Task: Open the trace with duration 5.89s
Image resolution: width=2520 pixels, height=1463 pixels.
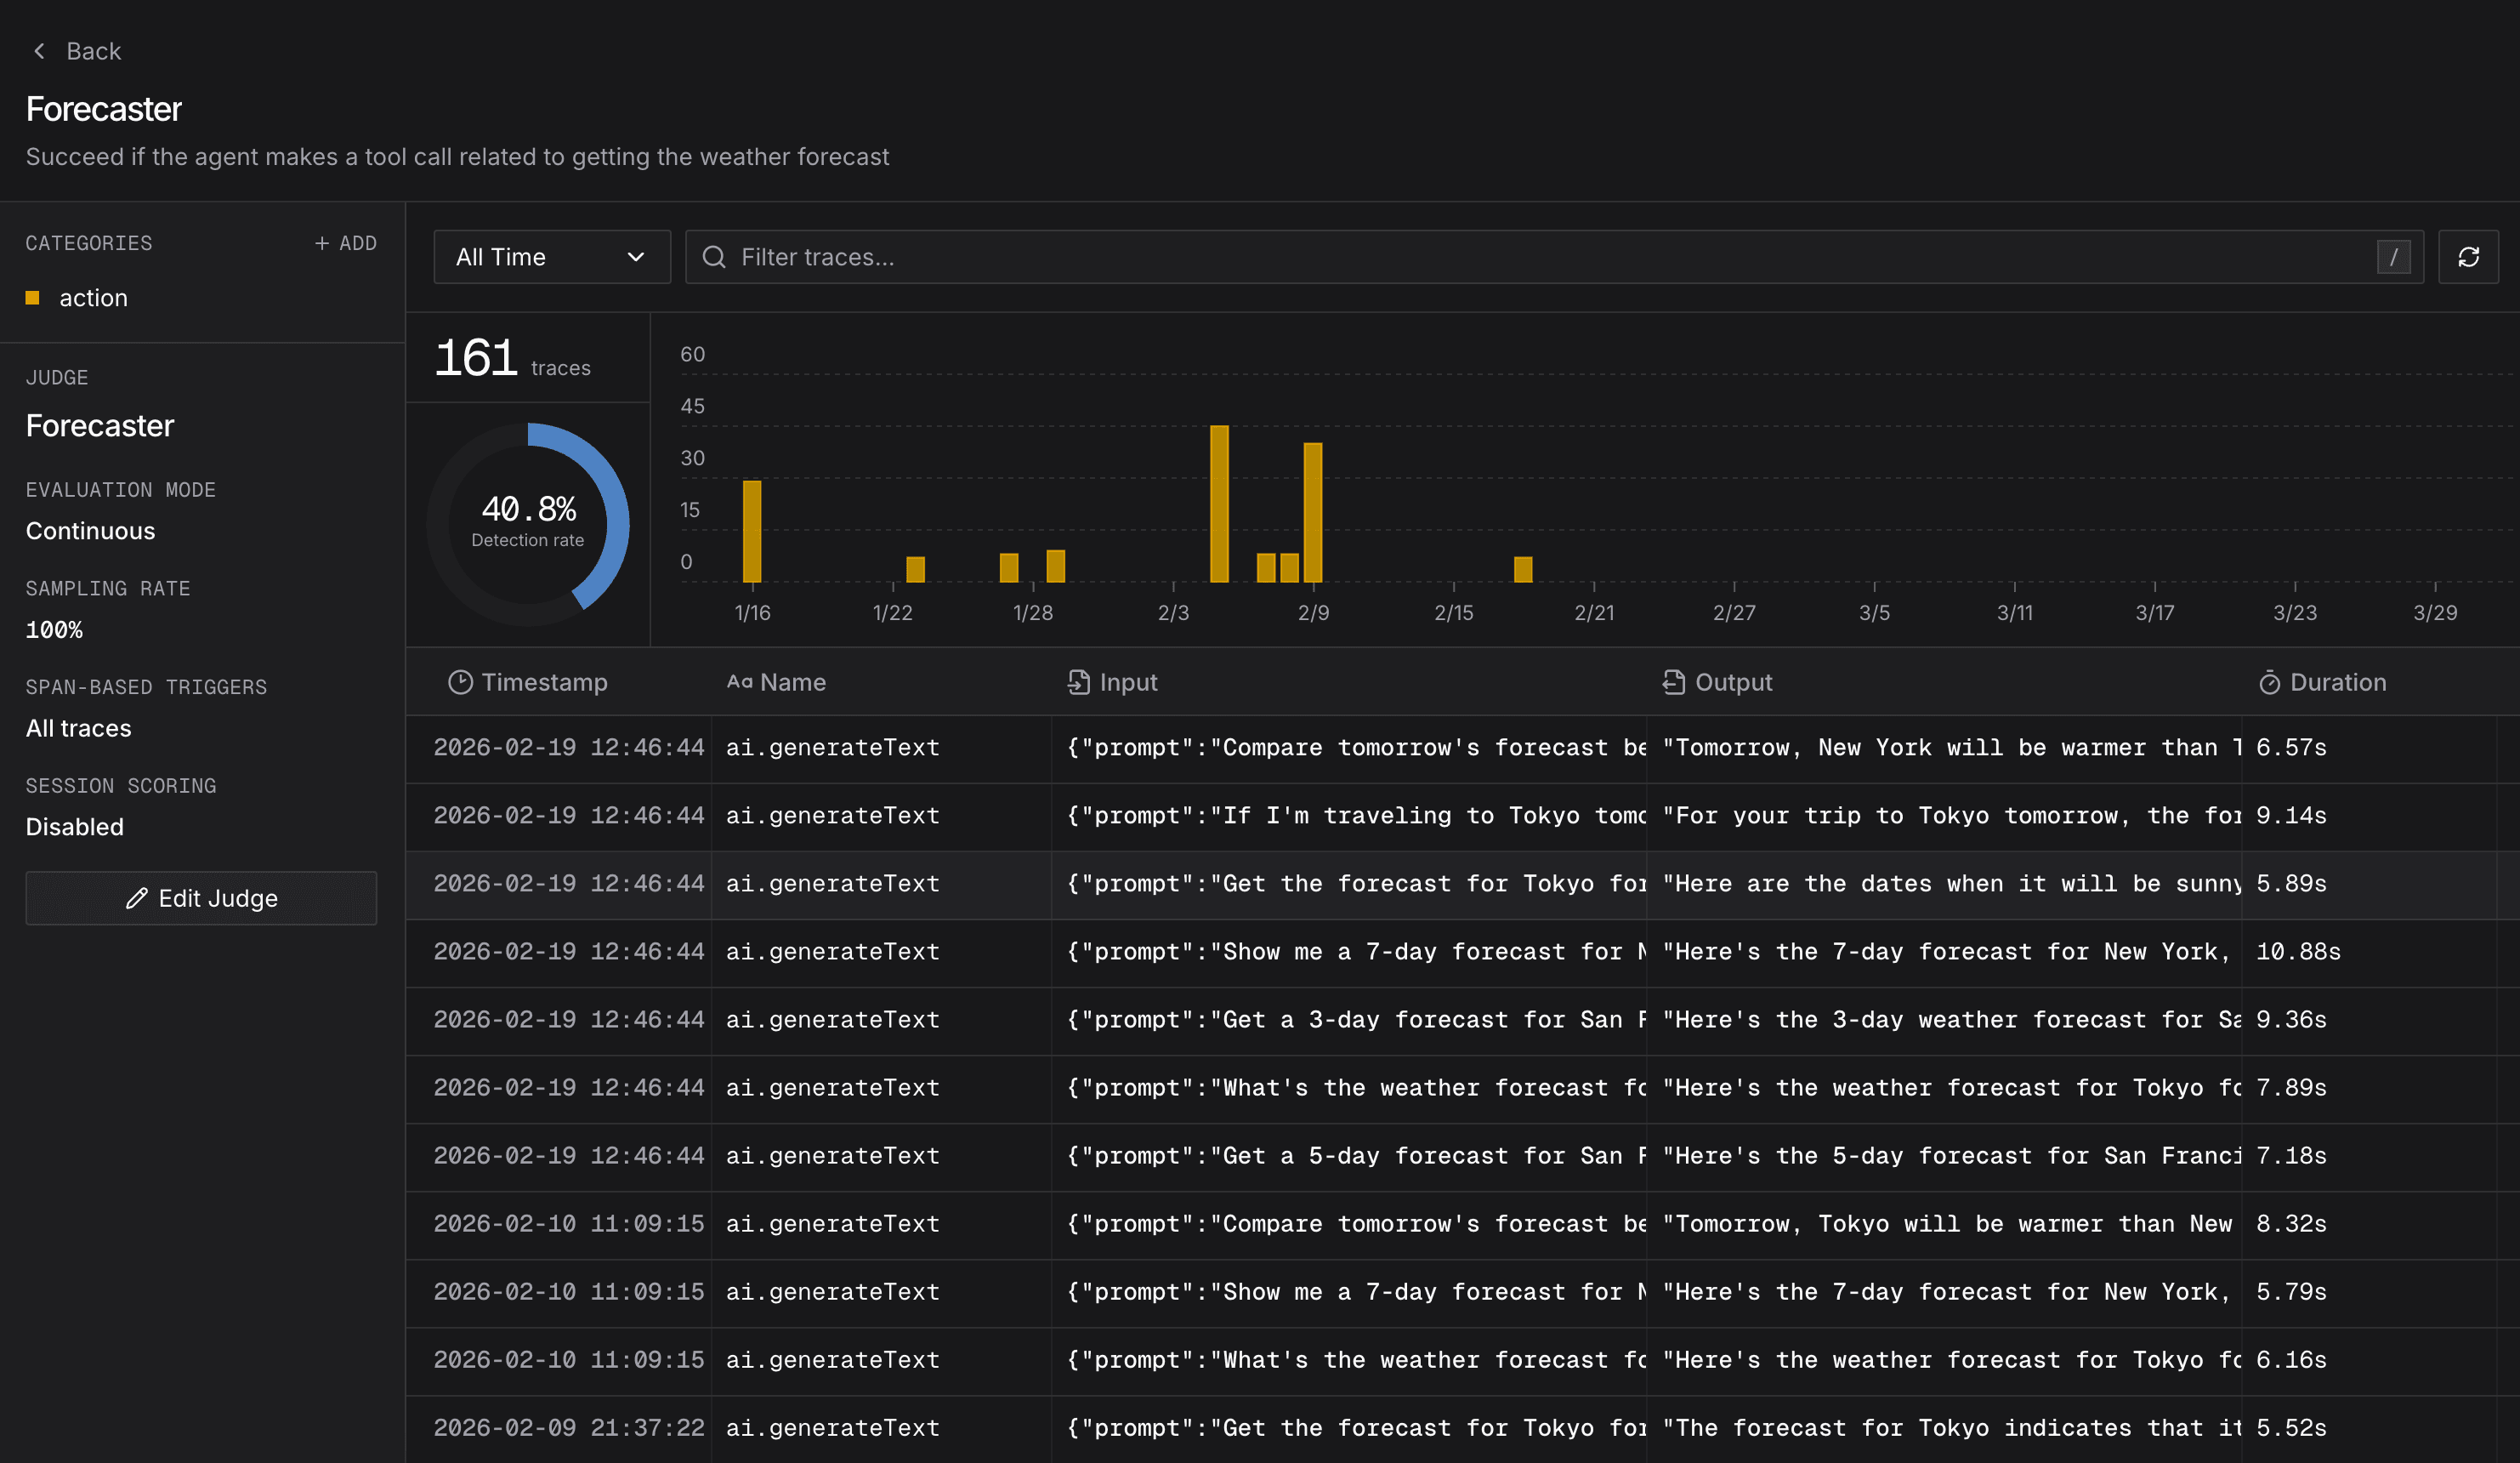Action: 1463,885
